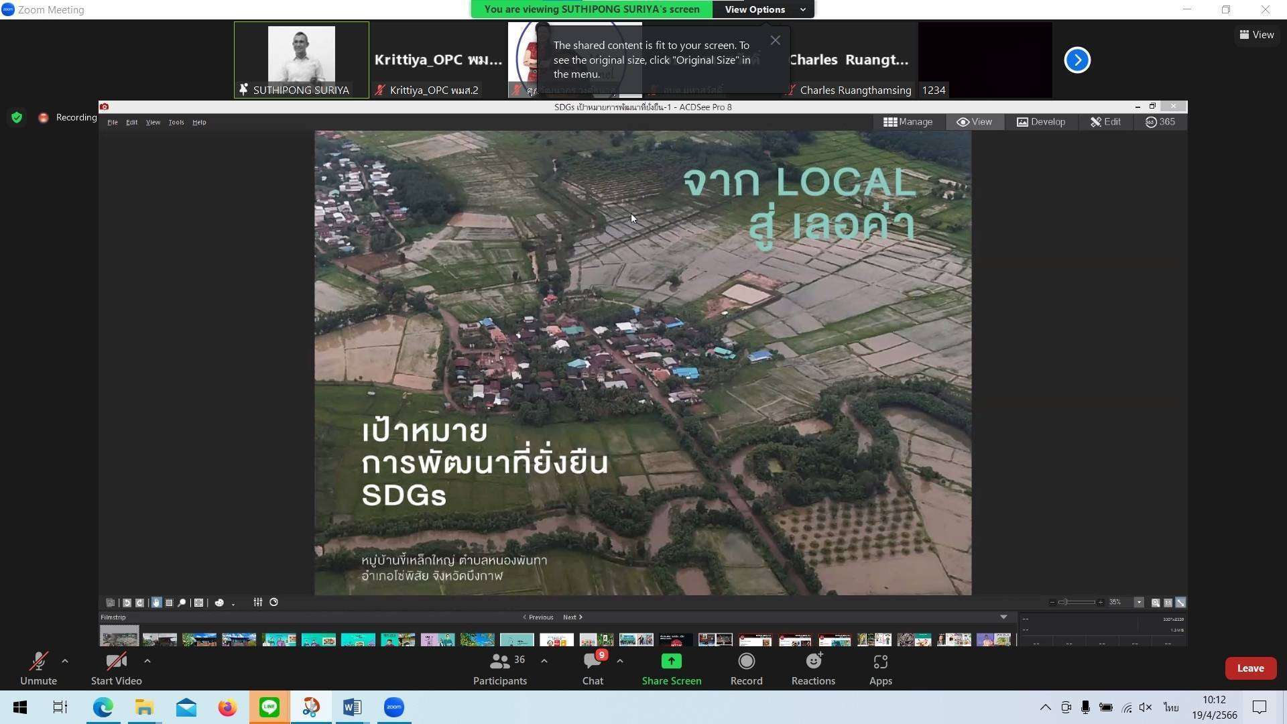Switch to Manage mode tab
1287x724 pixels.
pyautogui.click(x=908, y=122)
